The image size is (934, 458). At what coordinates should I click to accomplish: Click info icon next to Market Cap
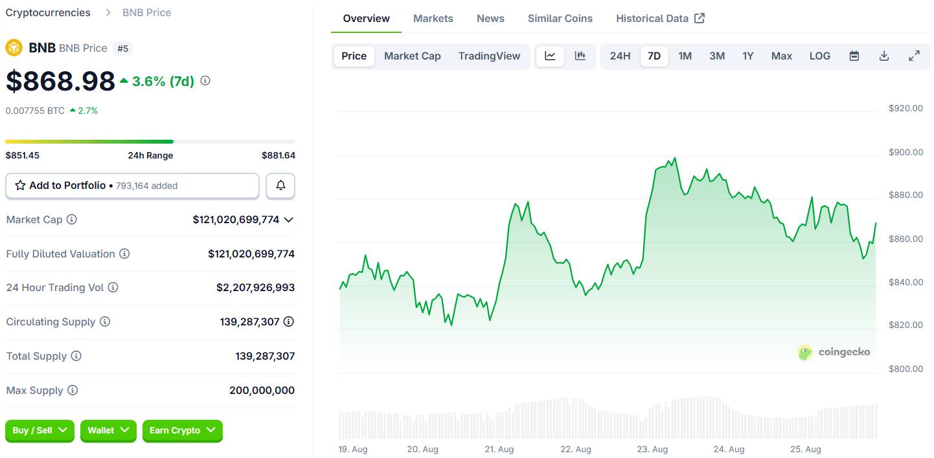click(72, 220)
